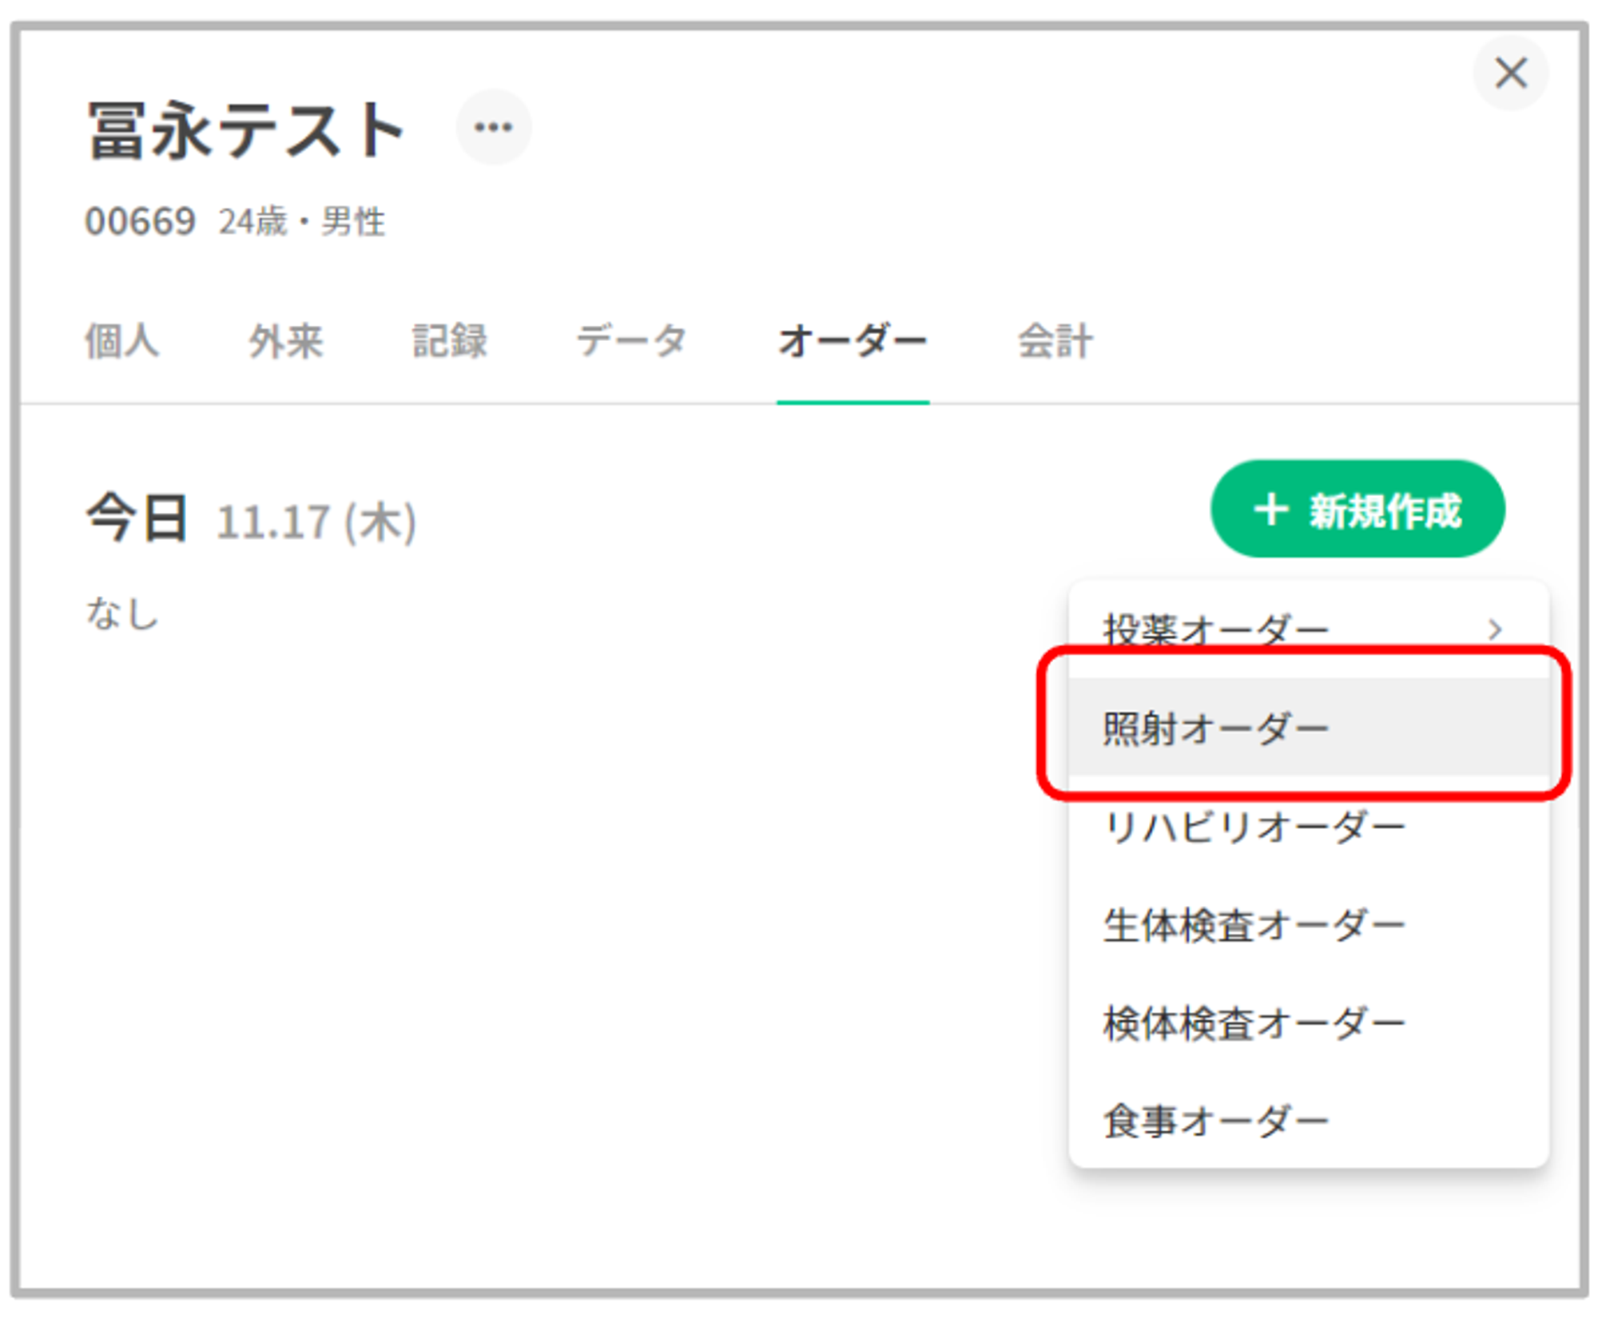Open the 記録 tab
This screenshot has width=1598, height=1318.
(x=449, y=341)
